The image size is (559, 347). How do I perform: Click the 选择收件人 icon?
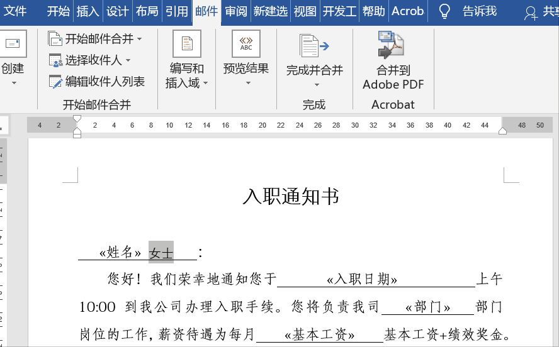point(55,60)
